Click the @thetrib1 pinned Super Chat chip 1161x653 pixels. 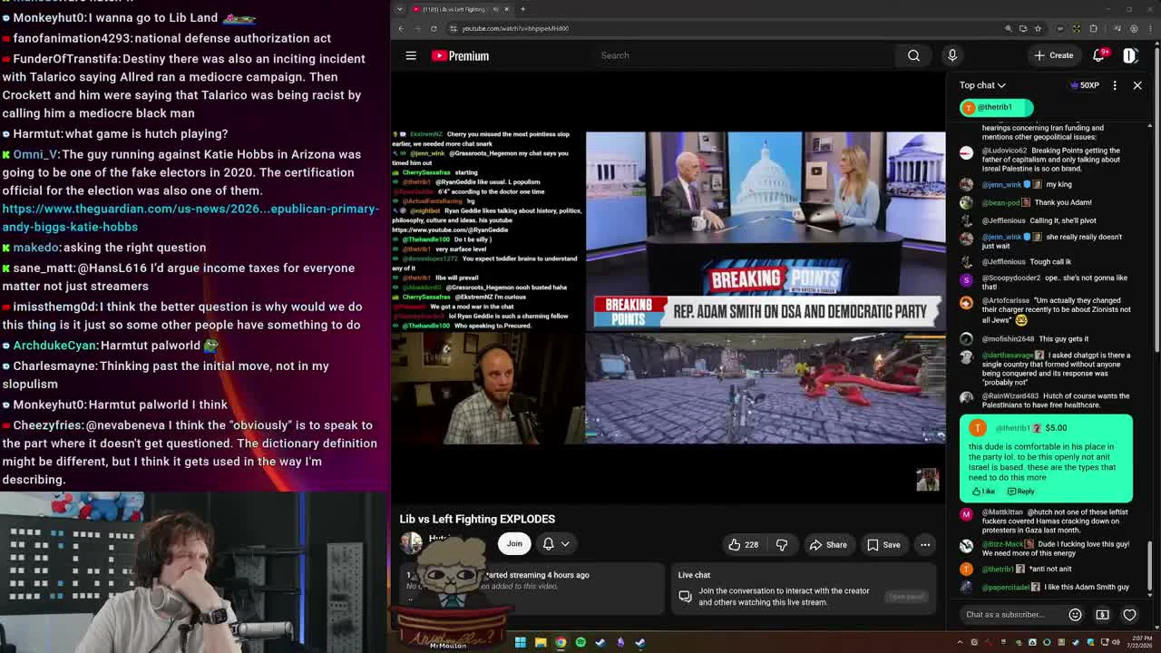(x=996, y=107)
